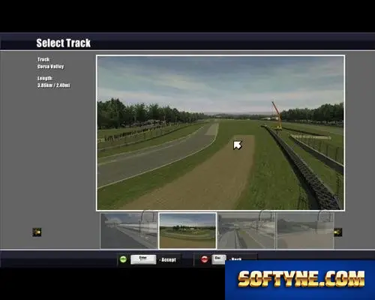Select the third locked track thumbnail
This screenshot has width=375, height=300.
point(247,231)
